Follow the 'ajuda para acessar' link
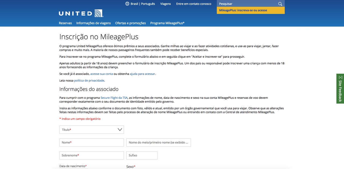344x169 pixels. 142,74
